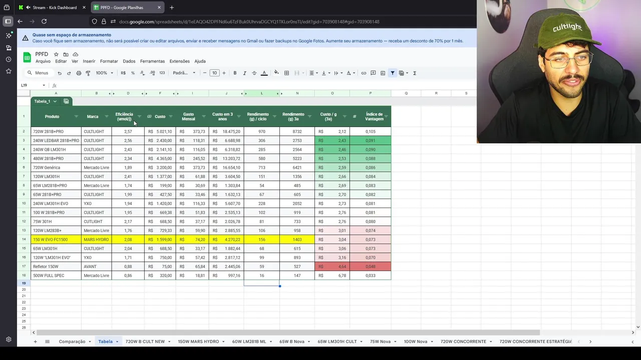The width and height of the screenshot is (641, 360).
Task: Open the All sheets list icon
Action: tap(47, 341)
